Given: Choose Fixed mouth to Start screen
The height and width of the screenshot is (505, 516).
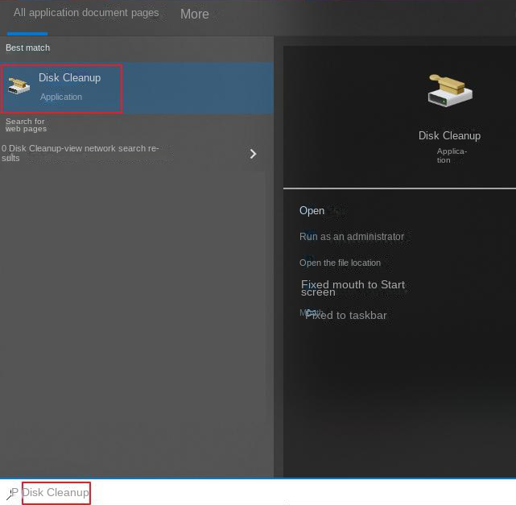Looking at the screenshot, I should 353,288.
